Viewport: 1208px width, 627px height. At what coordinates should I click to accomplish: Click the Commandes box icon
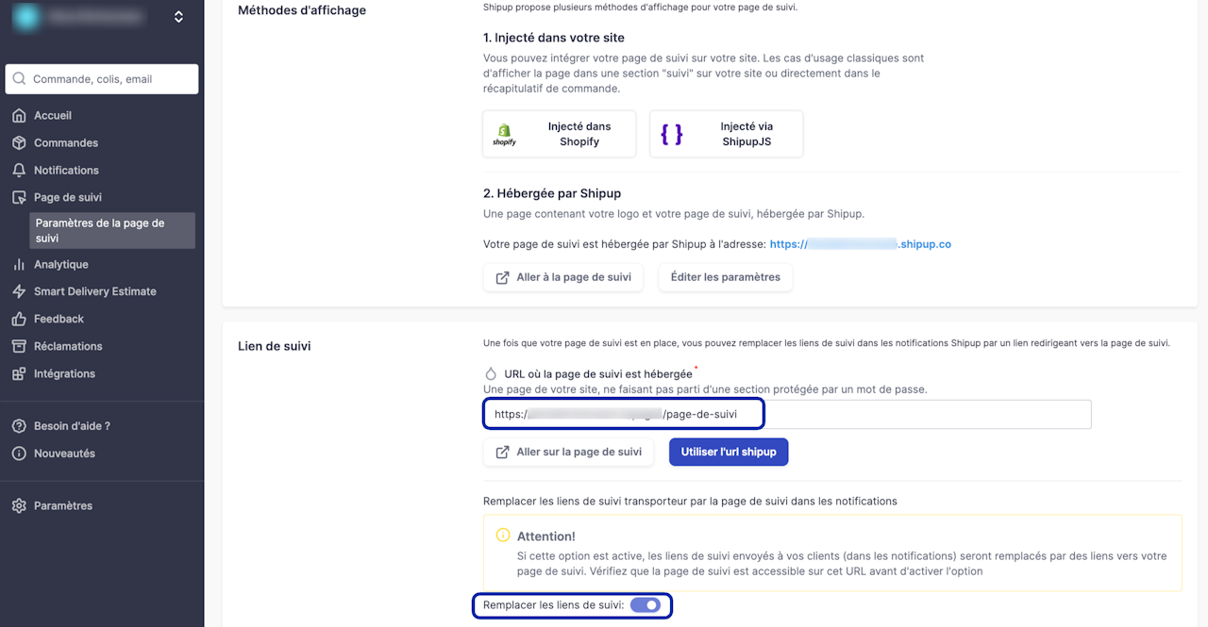[x=19, y=143]
